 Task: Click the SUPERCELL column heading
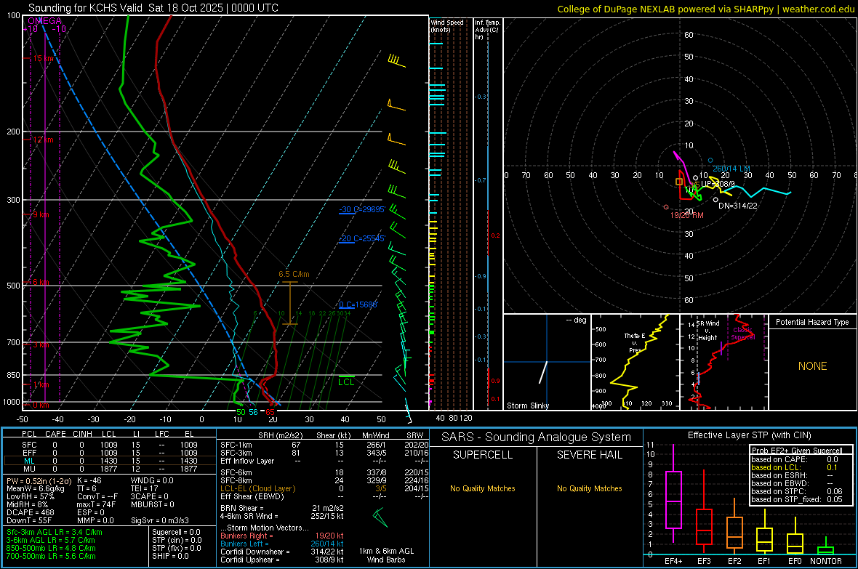coord(483,455)
